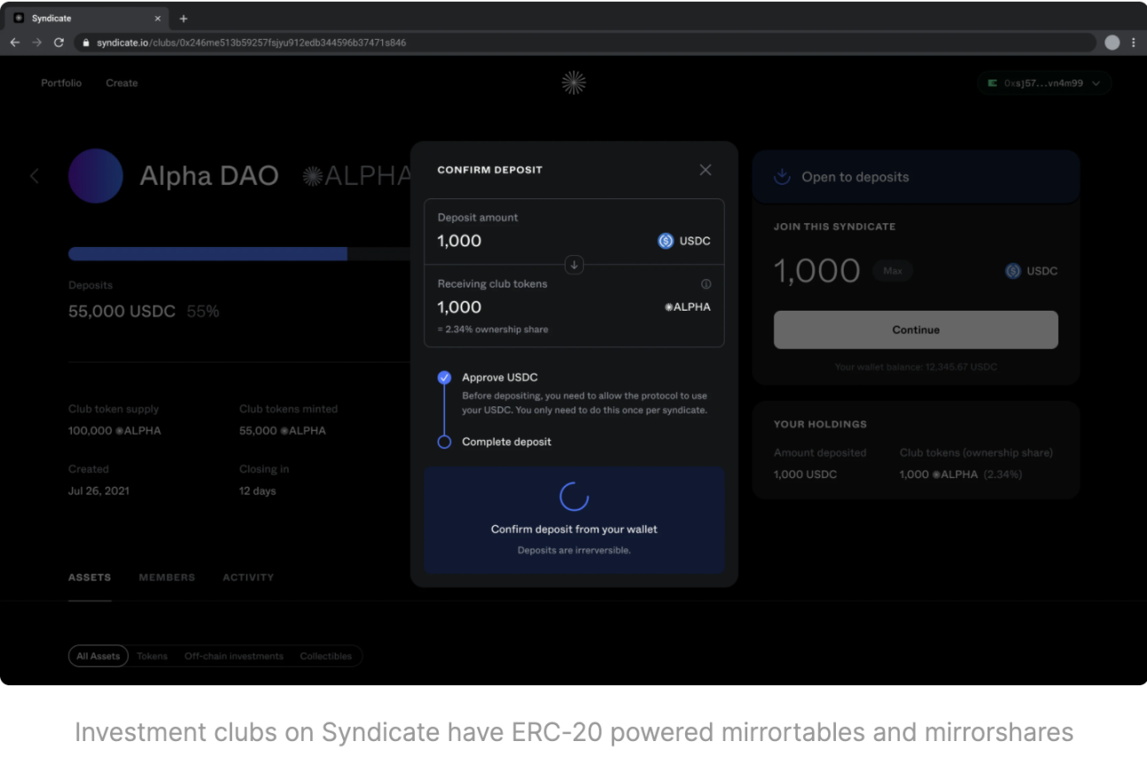1147x757 pixels.
Task: Click the browser reload icon
Action: [x=59, y=42]
